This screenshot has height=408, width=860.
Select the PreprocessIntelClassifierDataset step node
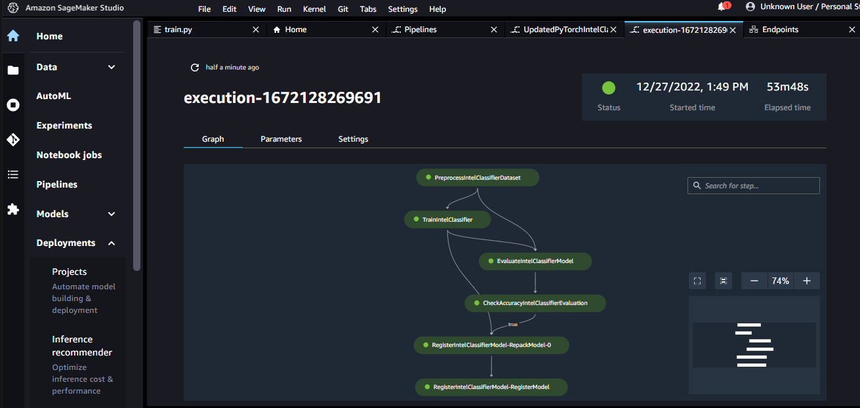(478, 177)
